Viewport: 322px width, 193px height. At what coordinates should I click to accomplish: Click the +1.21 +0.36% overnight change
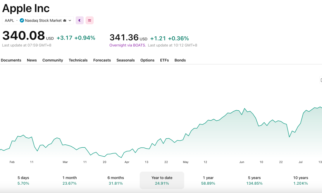pos(170,38)
